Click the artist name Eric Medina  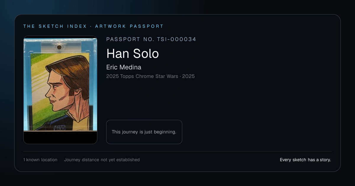124,67
